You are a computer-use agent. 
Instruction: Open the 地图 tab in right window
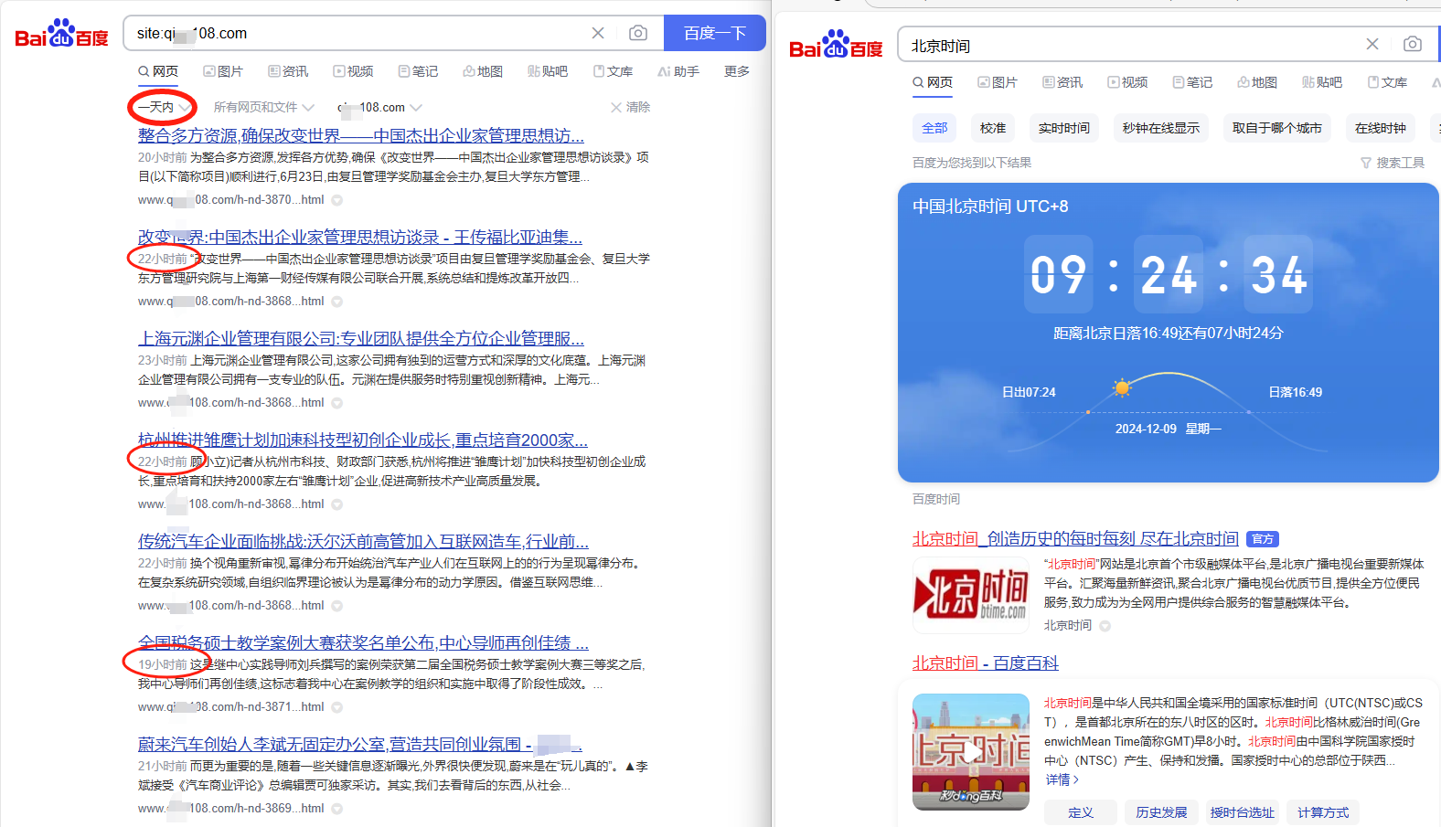click(x=1257, y=82)
